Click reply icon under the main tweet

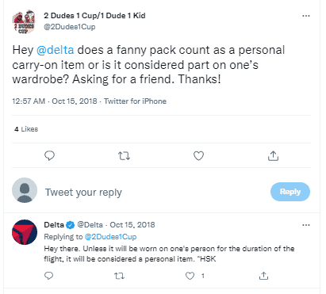[49, 155]
